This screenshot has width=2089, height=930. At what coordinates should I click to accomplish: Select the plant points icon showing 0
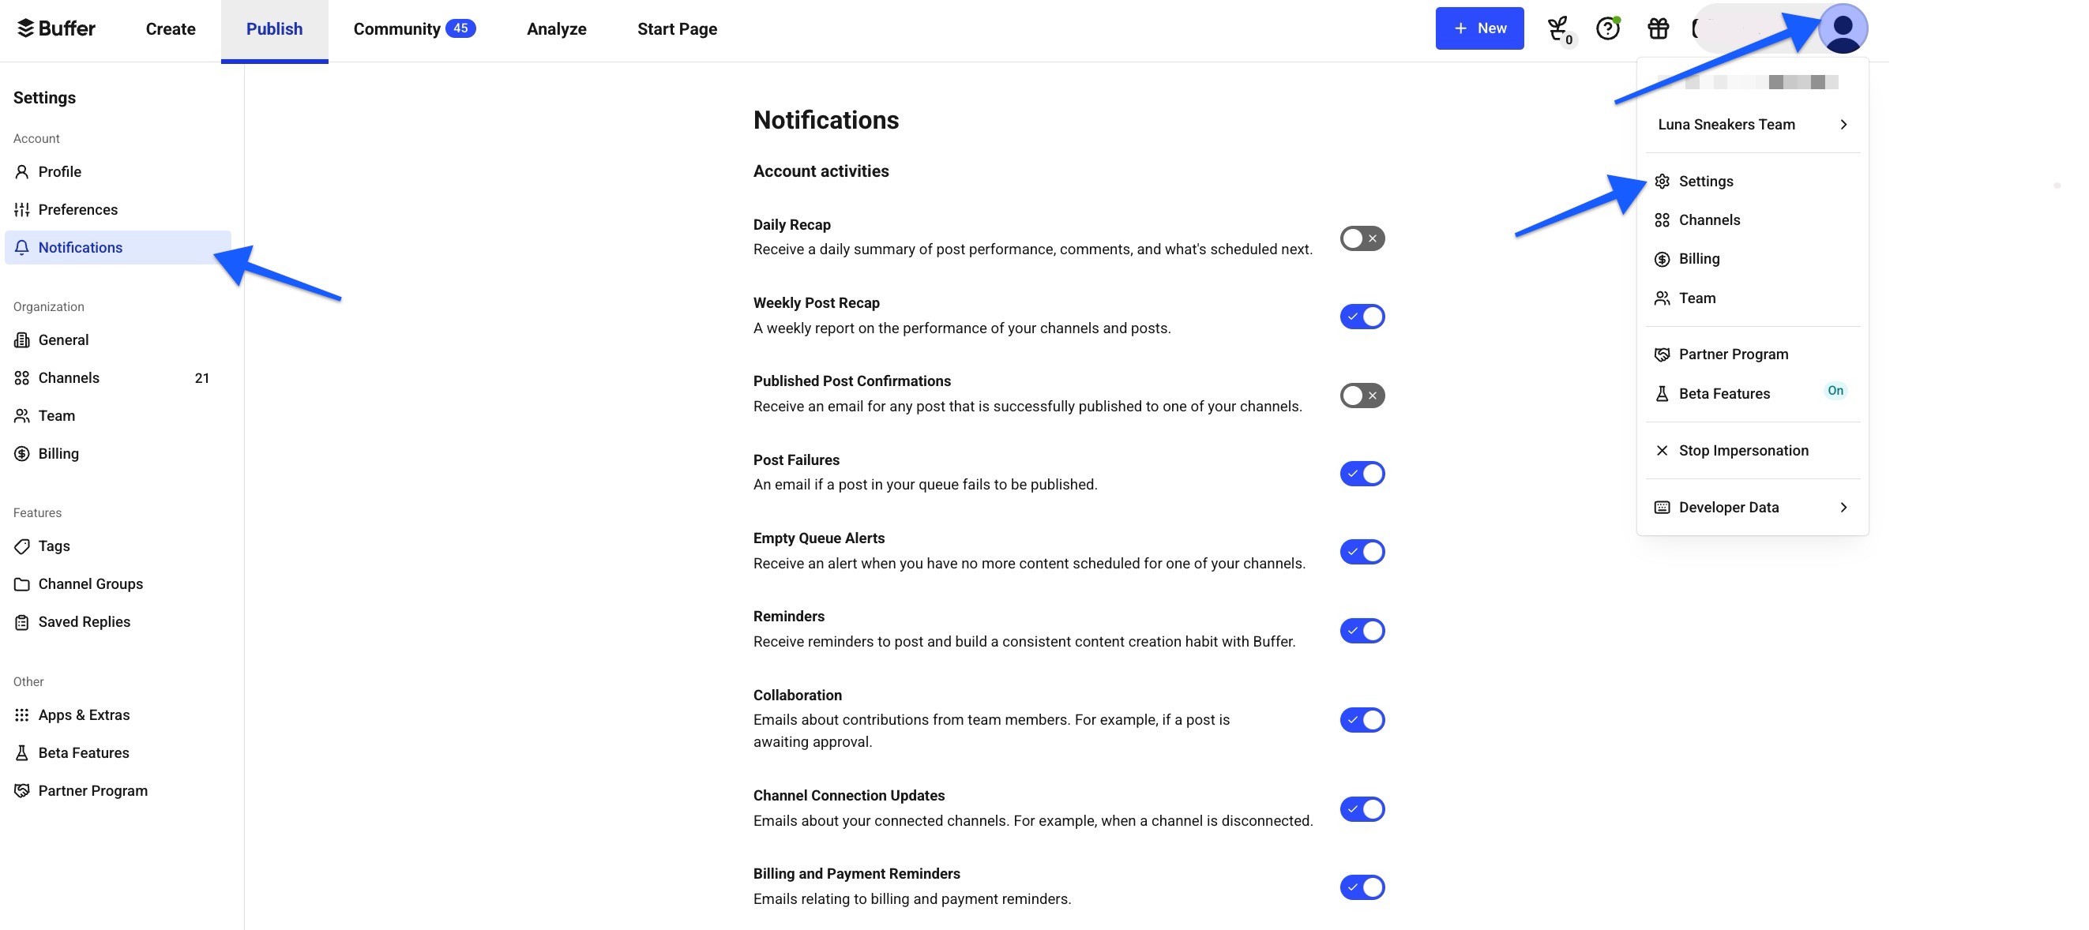1557,28
